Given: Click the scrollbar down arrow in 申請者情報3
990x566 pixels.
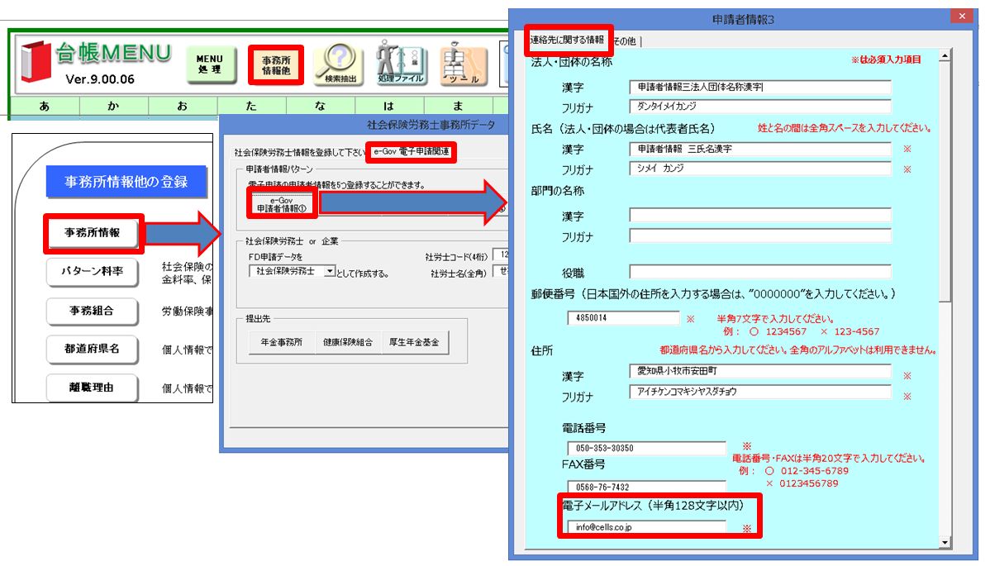Looking at the screenshot, I should [945, 542].
